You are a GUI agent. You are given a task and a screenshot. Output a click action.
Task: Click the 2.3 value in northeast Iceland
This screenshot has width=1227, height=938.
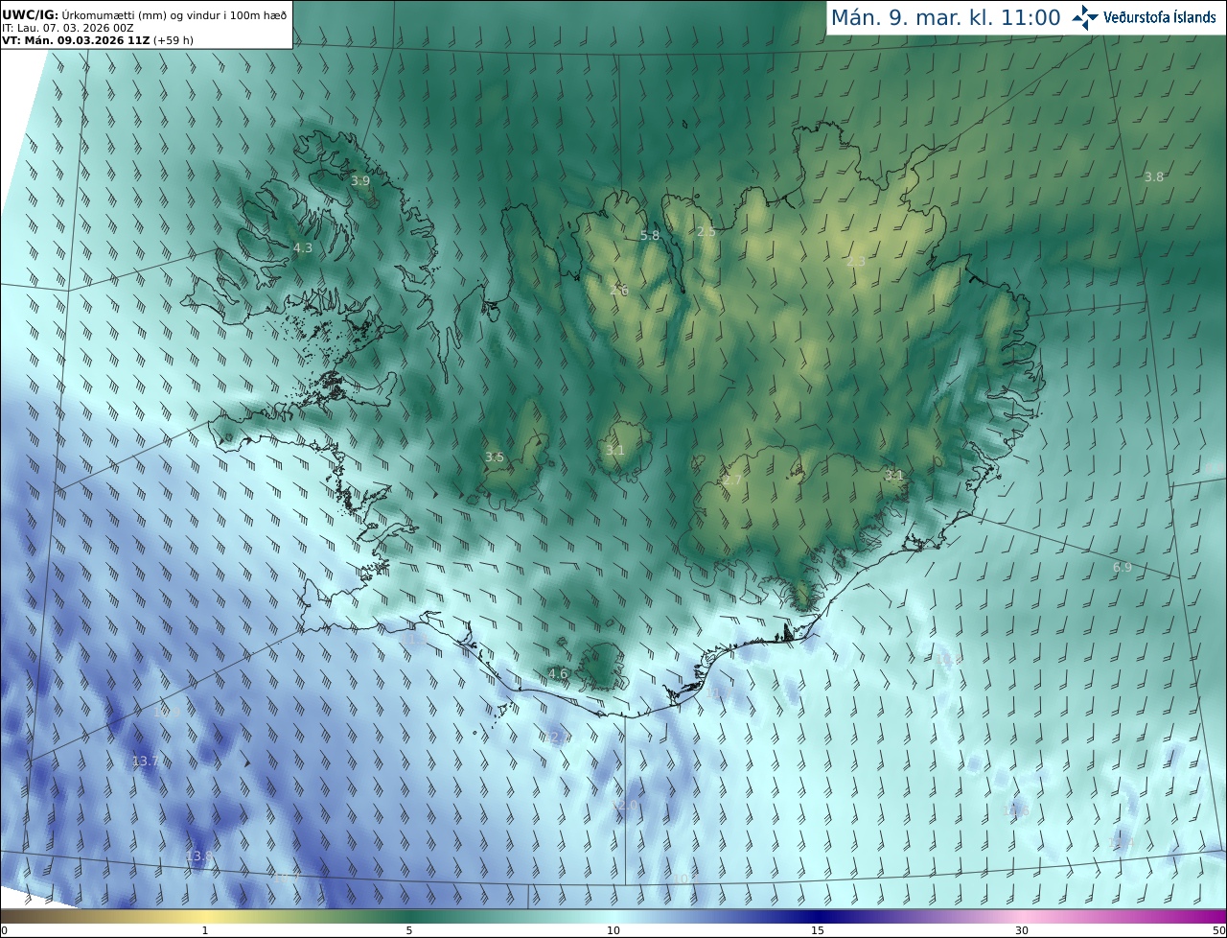pyautogui.click(x=856, y=261)
